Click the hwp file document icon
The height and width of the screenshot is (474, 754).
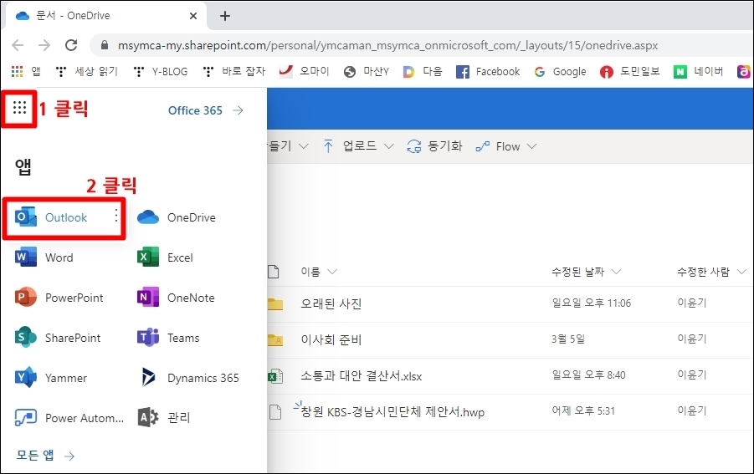[x=275, y=411]
